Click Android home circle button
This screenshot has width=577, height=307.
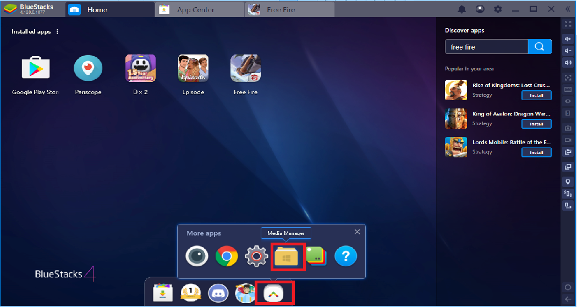coord(568,287)
